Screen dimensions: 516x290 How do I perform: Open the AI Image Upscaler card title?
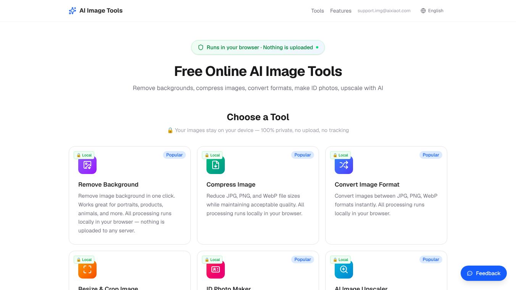(361, 288)
